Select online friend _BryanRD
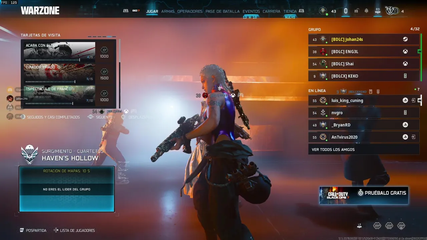 click(364, 125)
